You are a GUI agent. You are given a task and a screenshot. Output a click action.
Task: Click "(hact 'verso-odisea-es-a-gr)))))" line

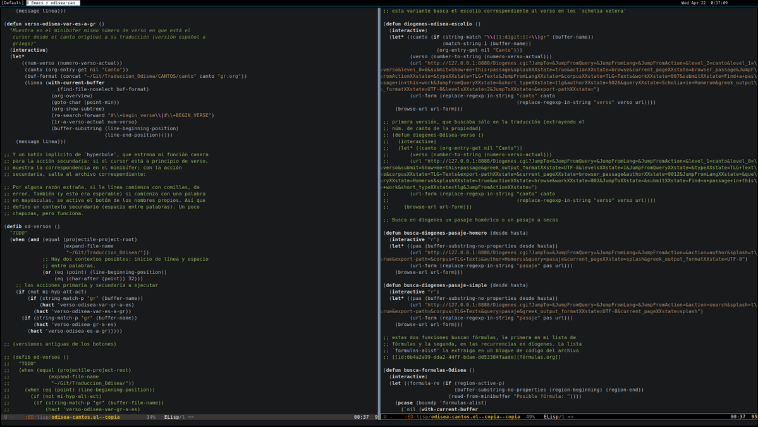[75, 331]
